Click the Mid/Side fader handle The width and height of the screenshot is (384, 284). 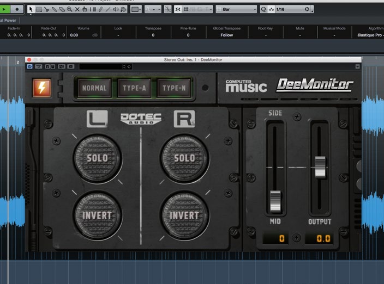click(x=275, y=201)
